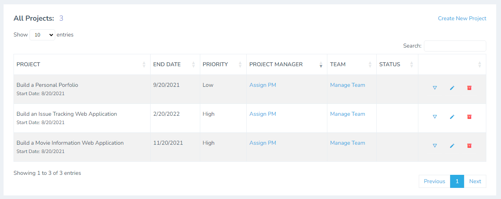The width and height of the screenshot is (501, 199).
Task: Archive the Movie Information Web Application project
Action: 469,145
